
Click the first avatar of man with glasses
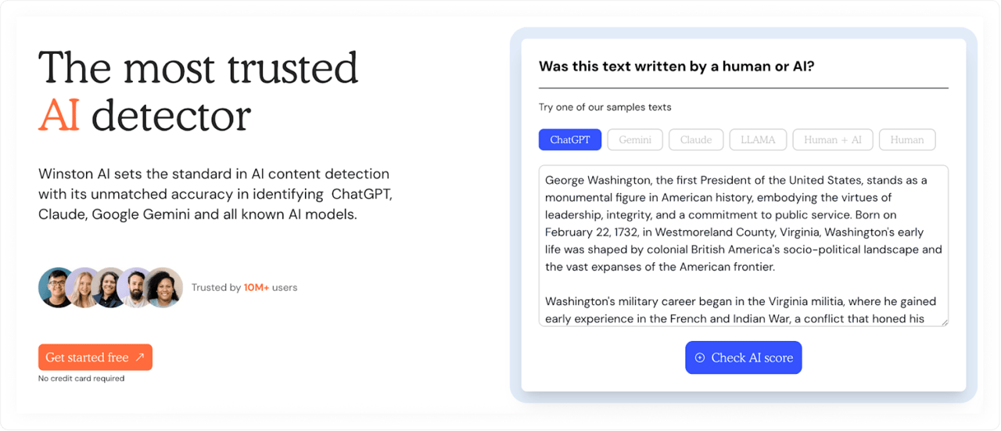(56, 288)
